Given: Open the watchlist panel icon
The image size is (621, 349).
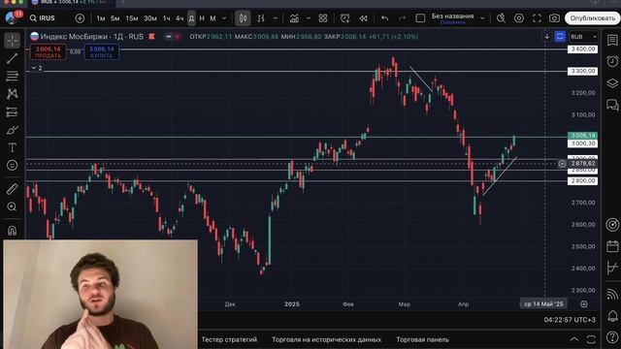Looking at the screenshot, I should pyautogui.click(x=612, y=40).
